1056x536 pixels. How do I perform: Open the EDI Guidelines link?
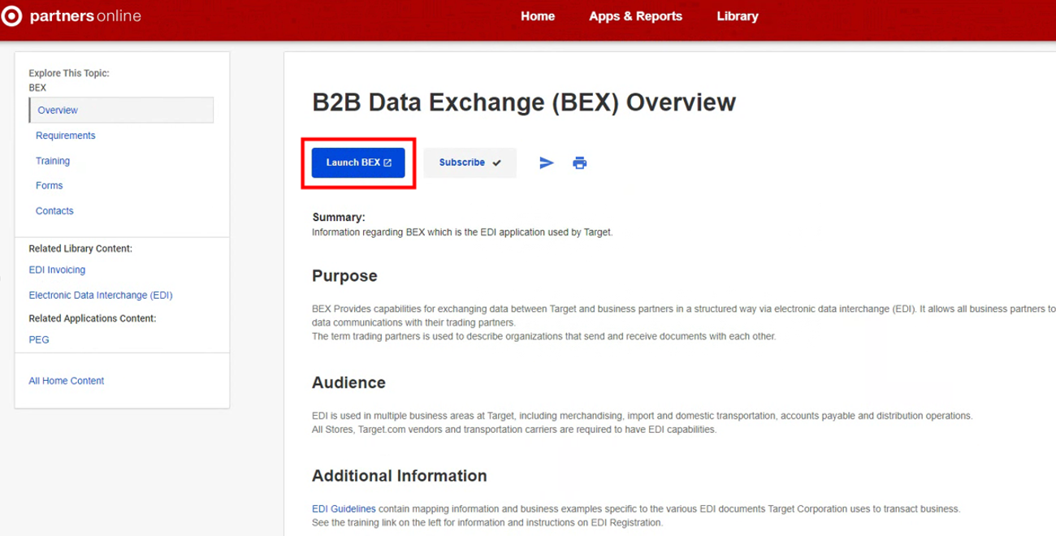tap(344, 508)
